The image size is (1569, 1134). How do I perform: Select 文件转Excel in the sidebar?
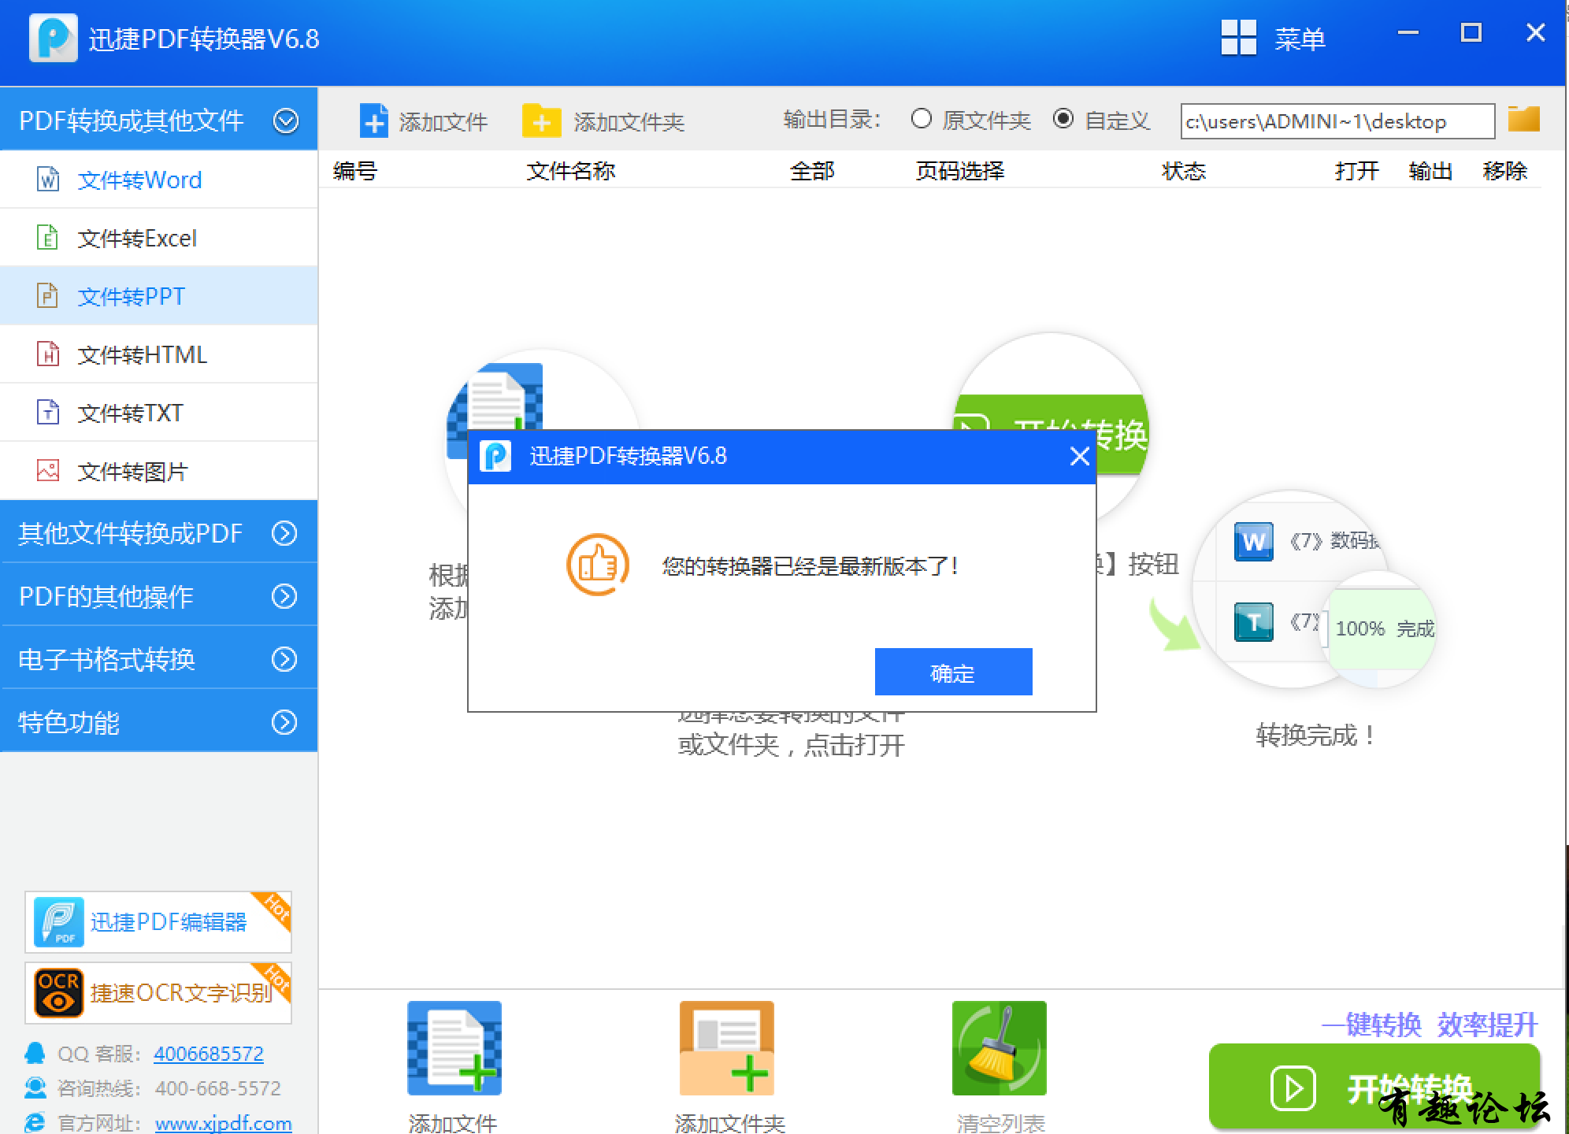(137, 238)
